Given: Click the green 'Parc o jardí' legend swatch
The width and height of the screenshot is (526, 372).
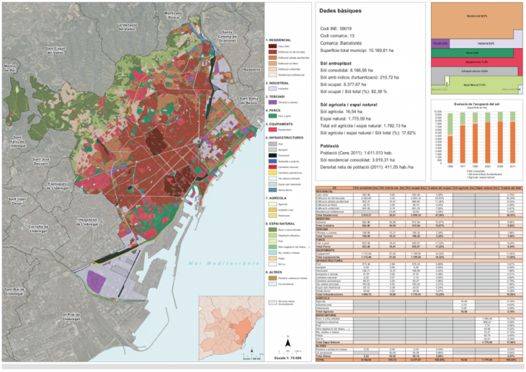Looking at the screenshot, I should pos(272,115).
